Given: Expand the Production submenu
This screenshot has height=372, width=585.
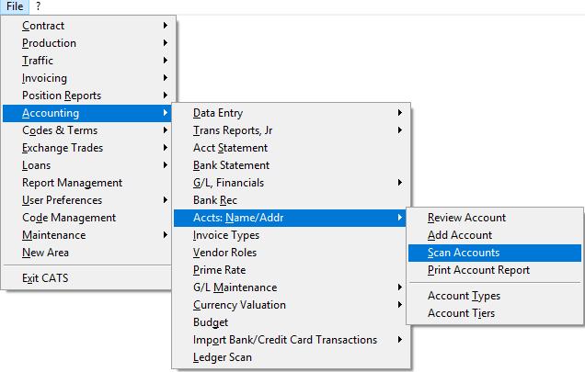Looking at the screenshot, I should click(88, 43).
